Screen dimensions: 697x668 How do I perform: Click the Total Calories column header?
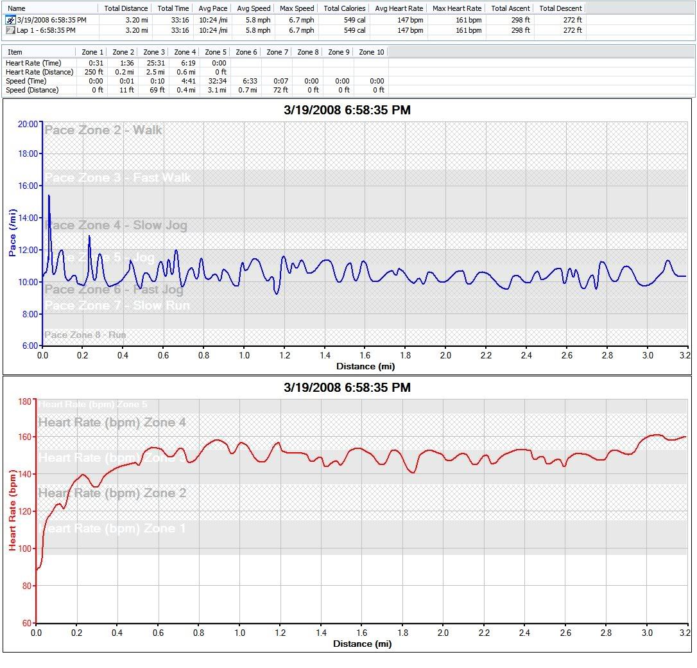[345, 8]
